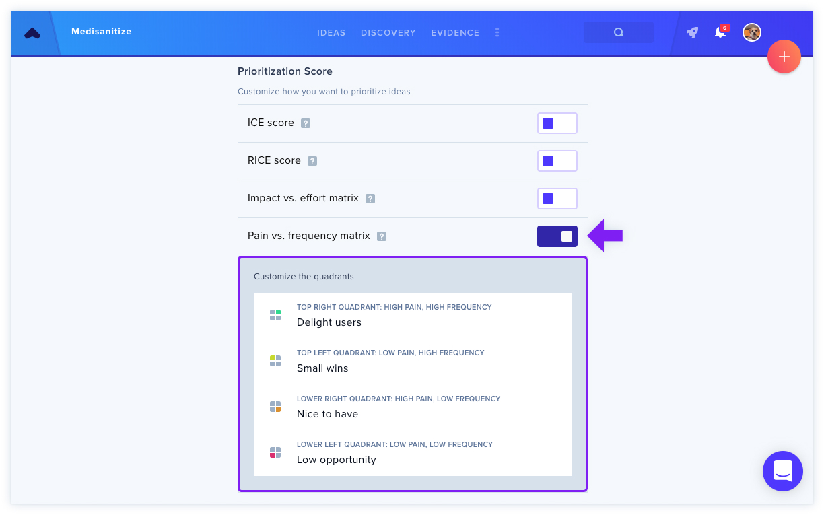
Task: Open the Evidence tab
Action: (x=455, y=32)
